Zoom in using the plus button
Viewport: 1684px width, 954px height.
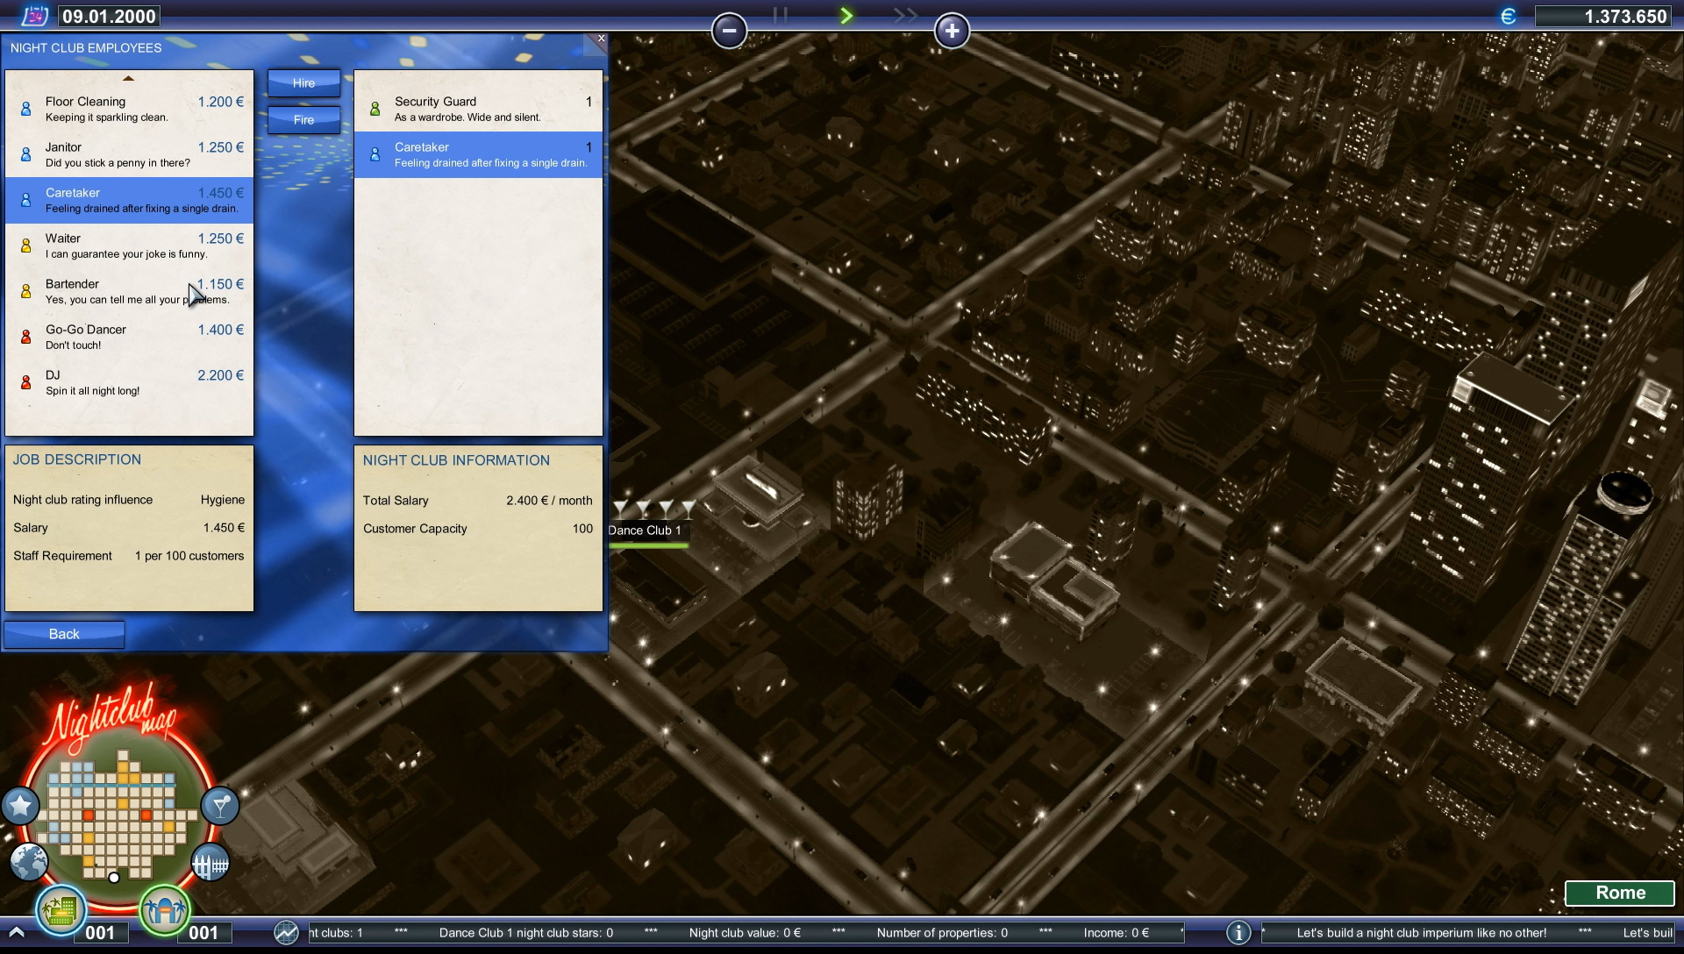click(953, 31)
